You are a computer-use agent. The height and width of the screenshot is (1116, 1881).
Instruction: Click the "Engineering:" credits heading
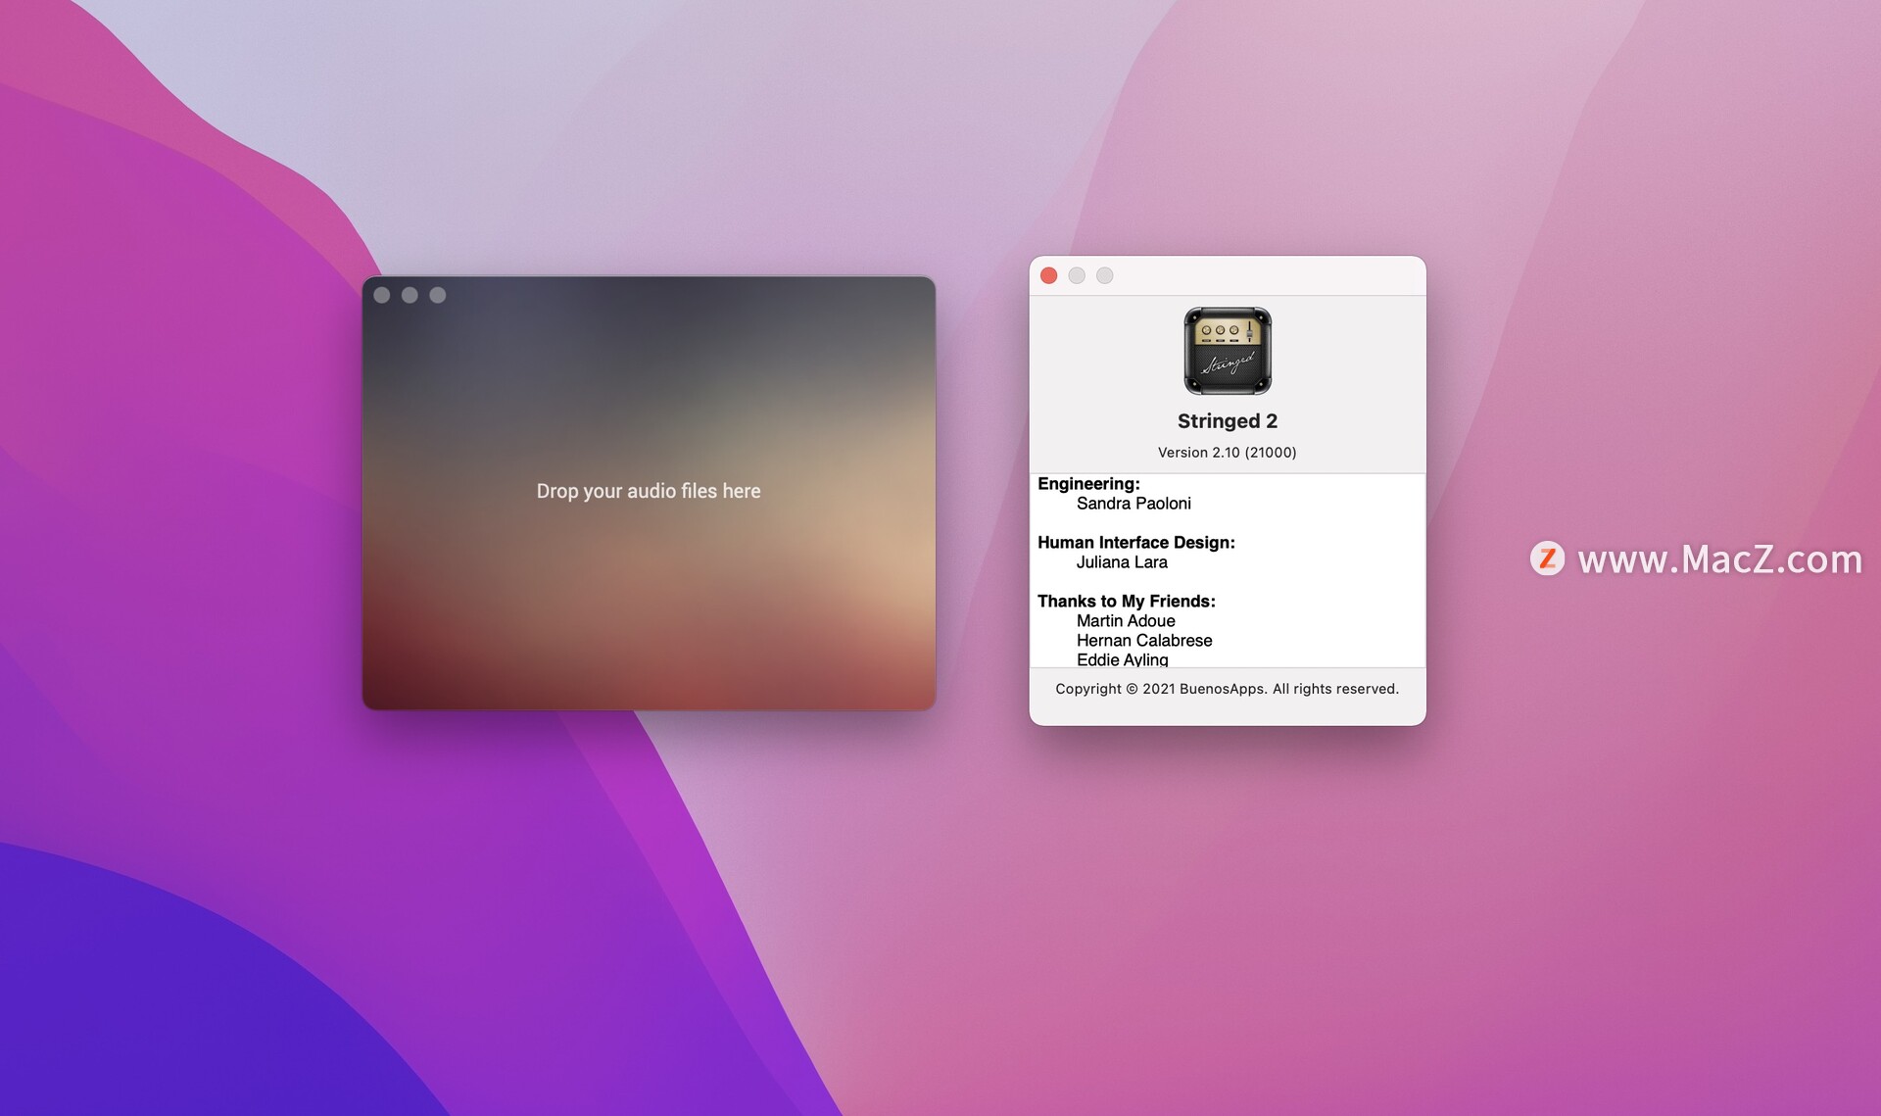point(1088,484)
